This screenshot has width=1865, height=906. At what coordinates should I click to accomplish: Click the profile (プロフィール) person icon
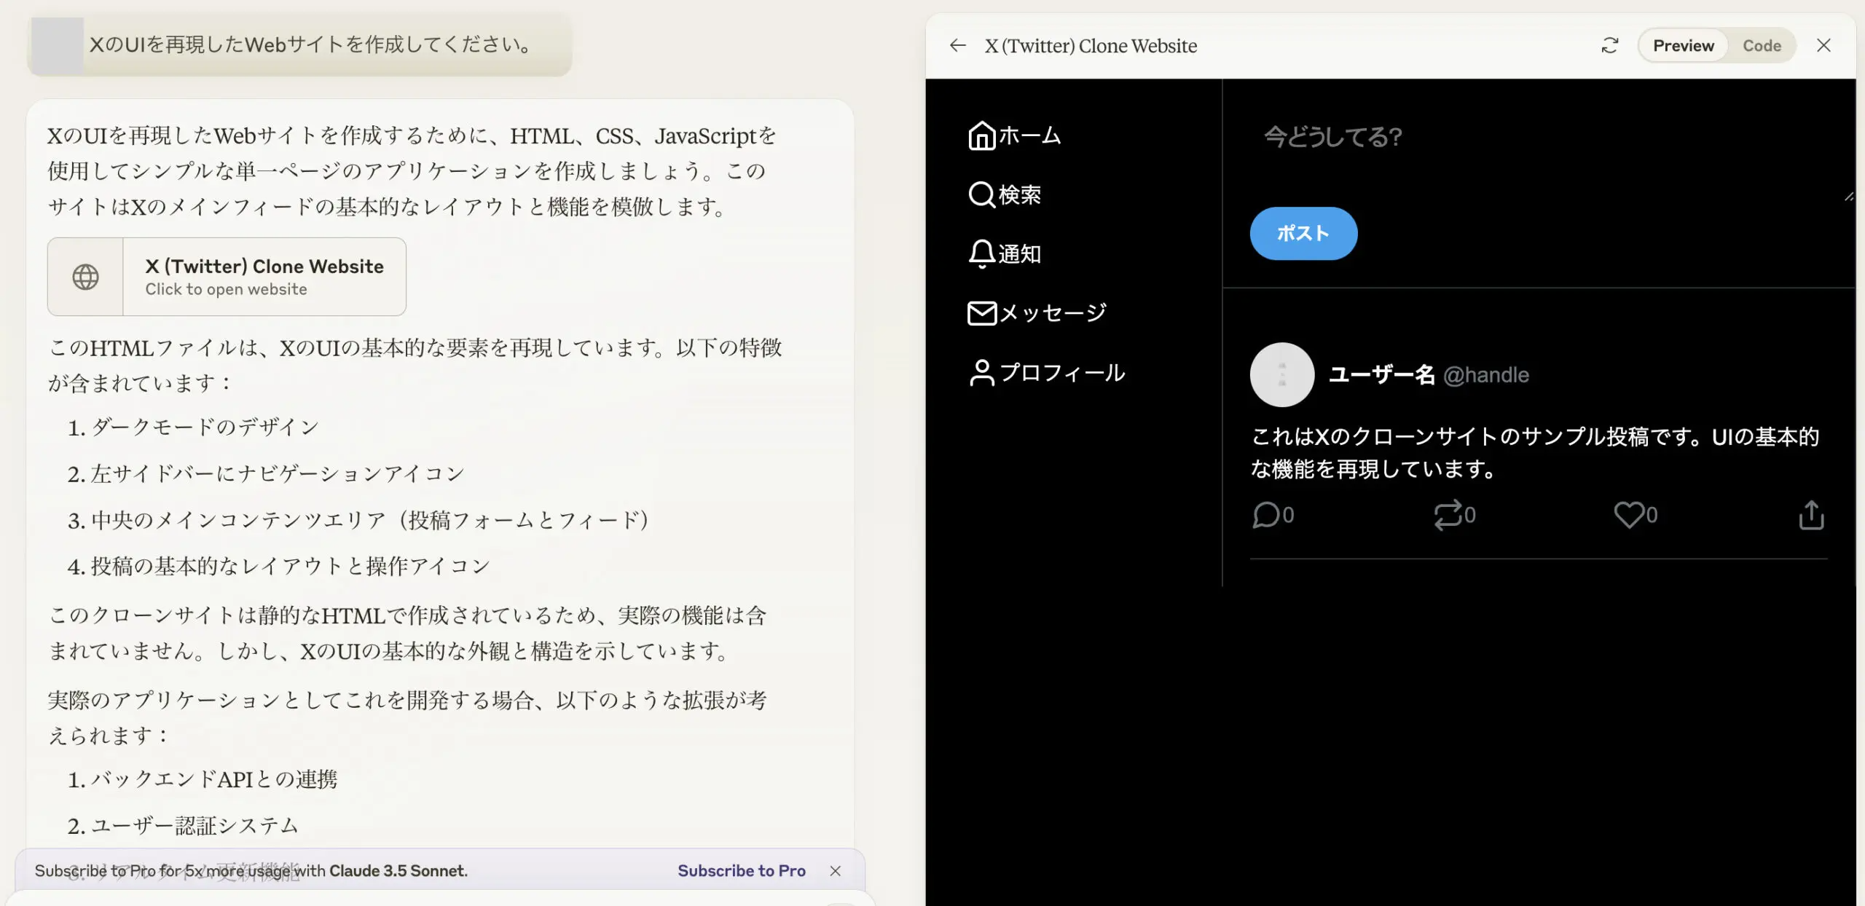coord(981,373)
